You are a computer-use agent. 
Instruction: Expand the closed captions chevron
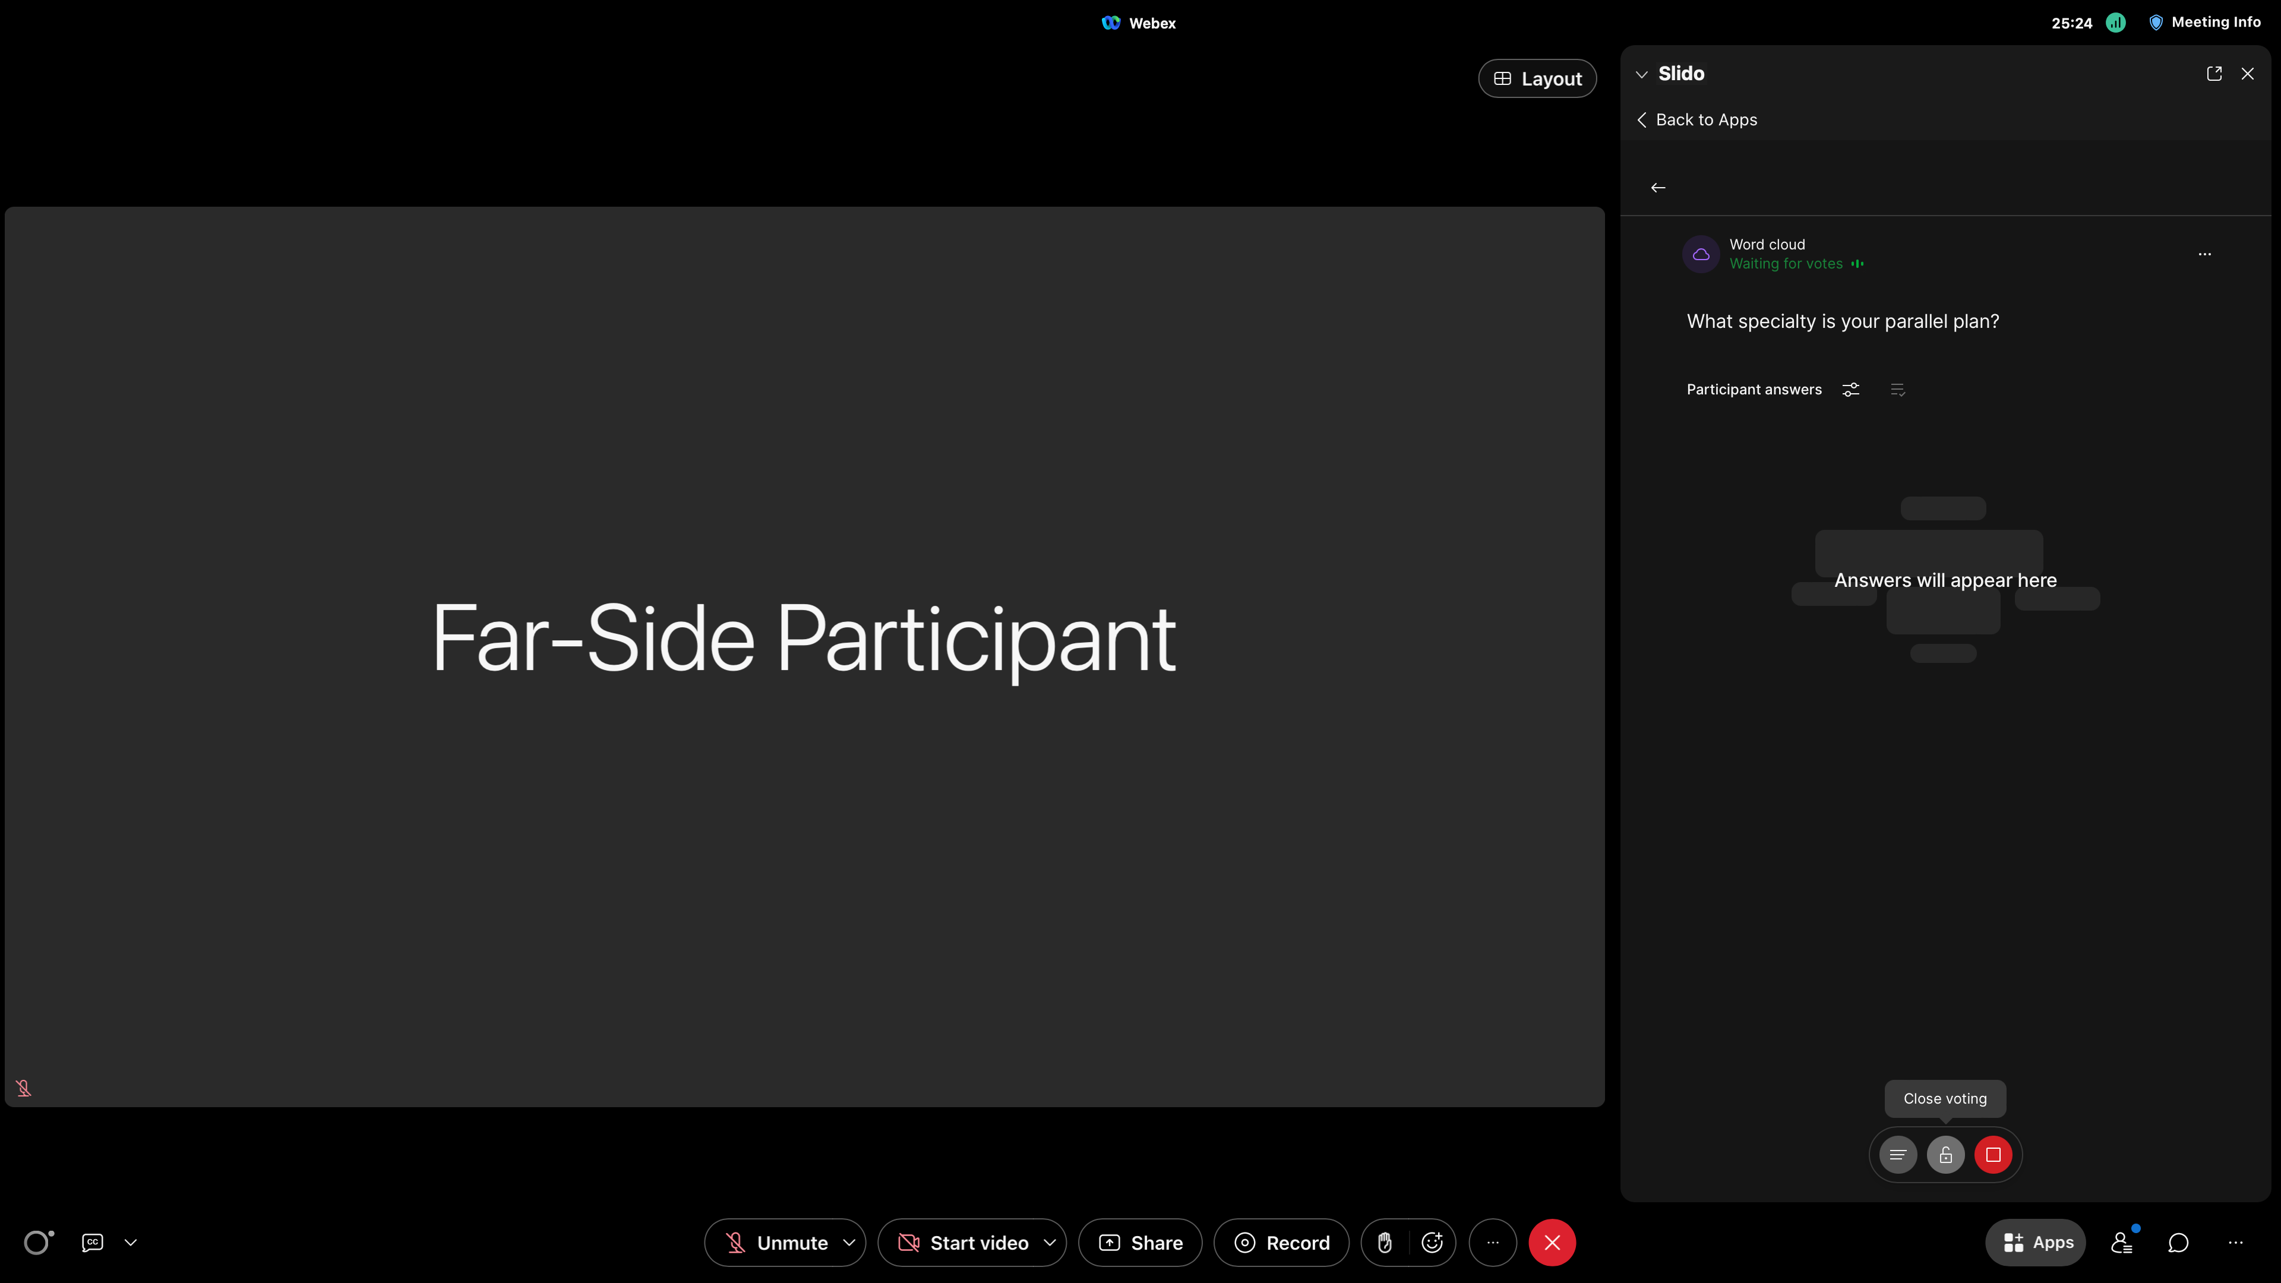pos(131,1242)
